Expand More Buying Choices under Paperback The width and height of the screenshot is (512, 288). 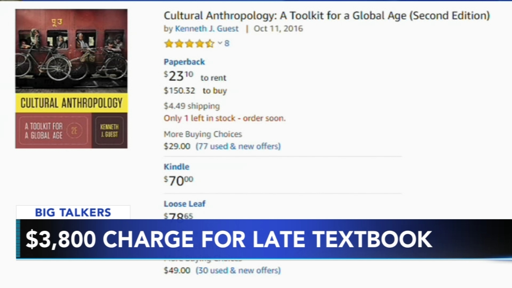[x=203, y=134]
